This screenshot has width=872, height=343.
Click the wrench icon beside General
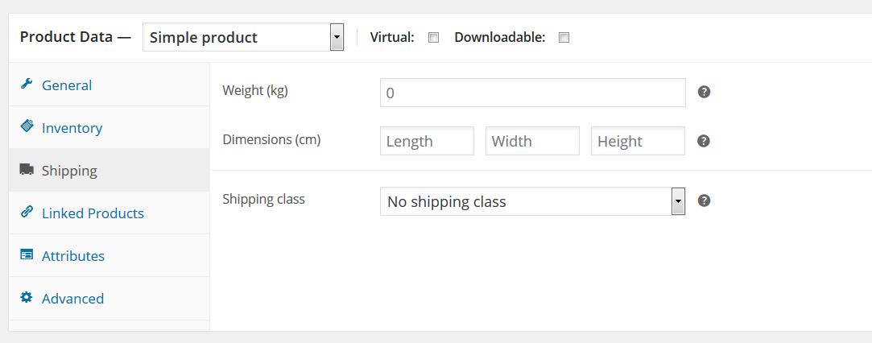[26, 84]
